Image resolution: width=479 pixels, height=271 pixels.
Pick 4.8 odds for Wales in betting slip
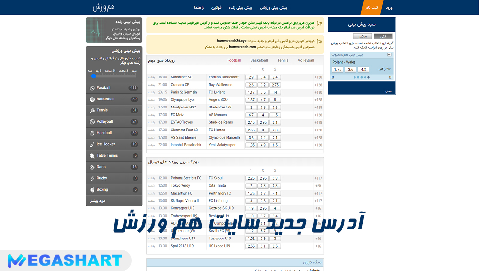[x=363, y=69]
